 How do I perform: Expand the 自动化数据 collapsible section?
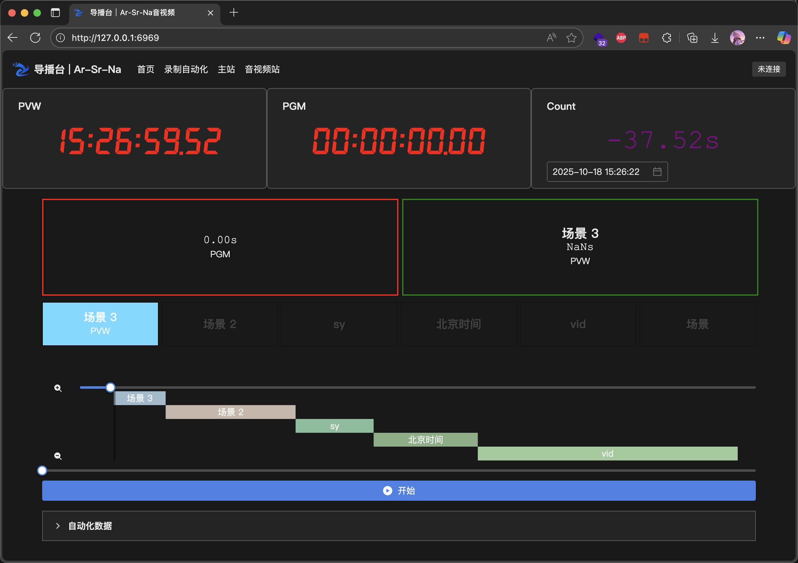(x=90, y=526)
